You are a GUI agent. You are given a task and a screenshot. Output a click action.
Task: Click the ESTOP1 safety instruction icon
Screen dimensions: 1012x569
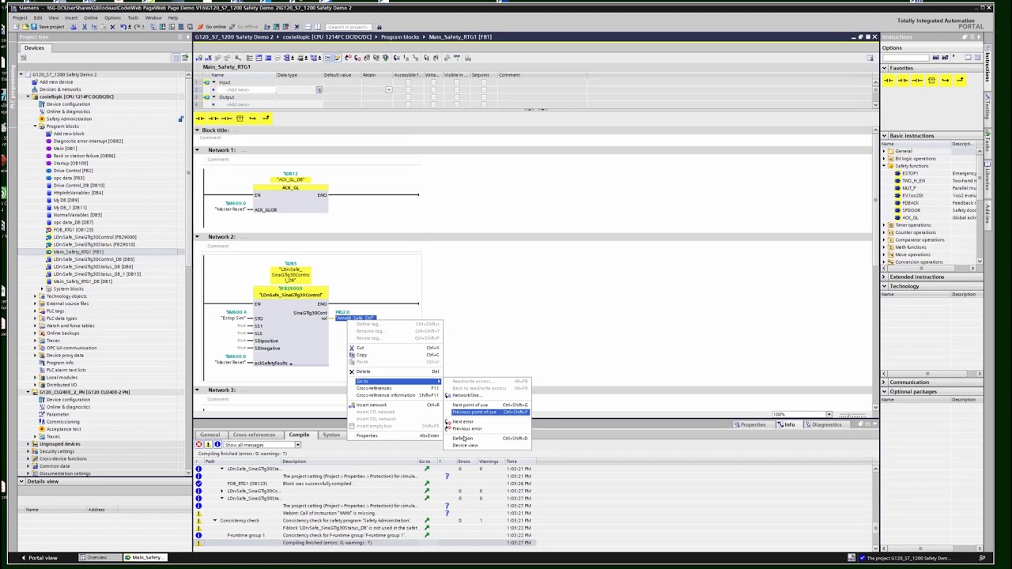pos(897,173)
